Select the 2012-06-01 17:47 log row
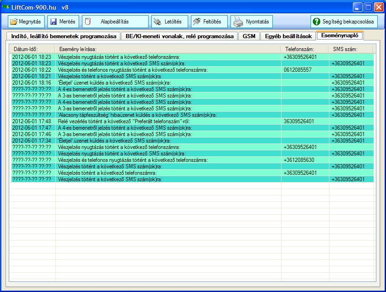Viewport: 386px width, 292px height. (192, 128)
